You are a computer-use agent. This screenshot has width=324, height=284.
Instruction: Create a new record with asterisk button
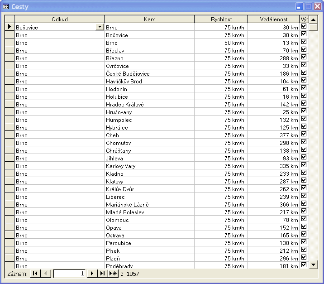pyautogui.click(x=114, y=274)
